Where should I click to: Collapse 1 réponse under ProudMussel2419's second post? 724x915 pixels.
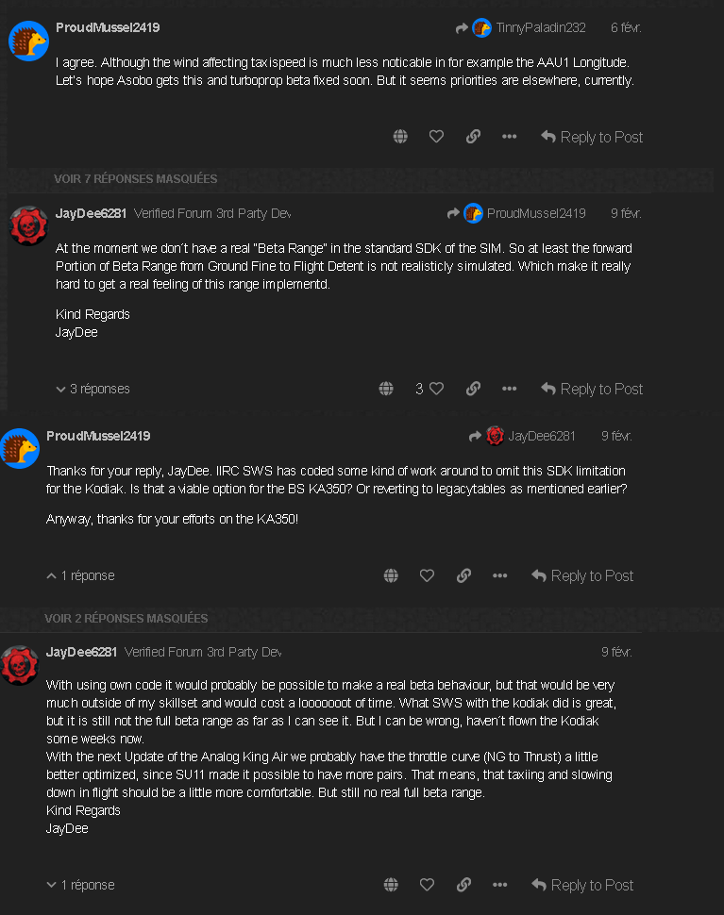pyautogui.click(x=80, y=575)
